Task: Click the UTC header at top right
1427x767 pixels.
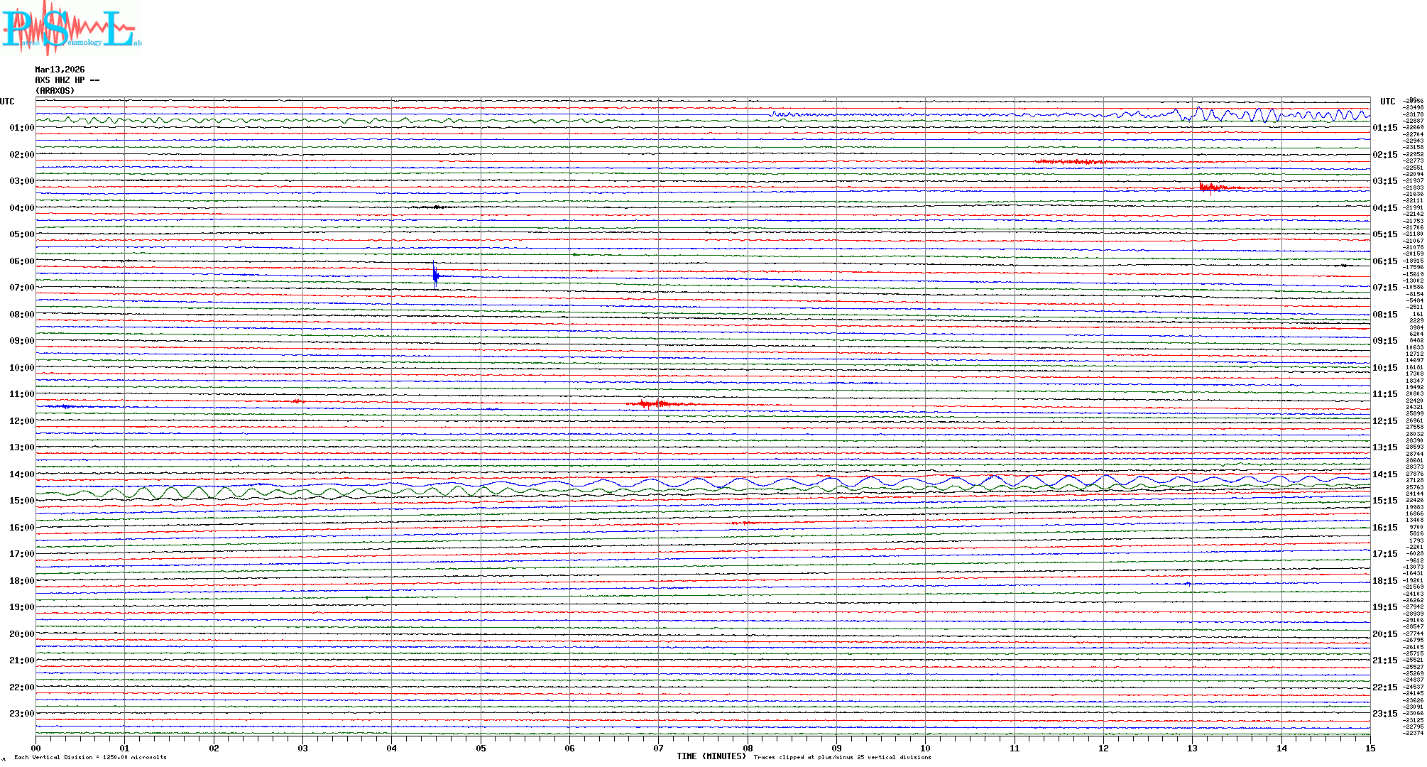Action: coord(1387,102)
